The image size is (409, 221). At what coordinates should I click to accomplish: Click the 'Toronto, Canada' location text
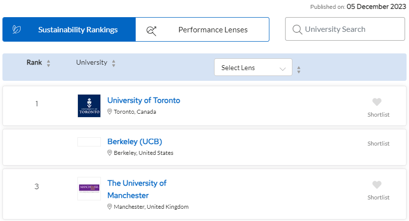135,112
